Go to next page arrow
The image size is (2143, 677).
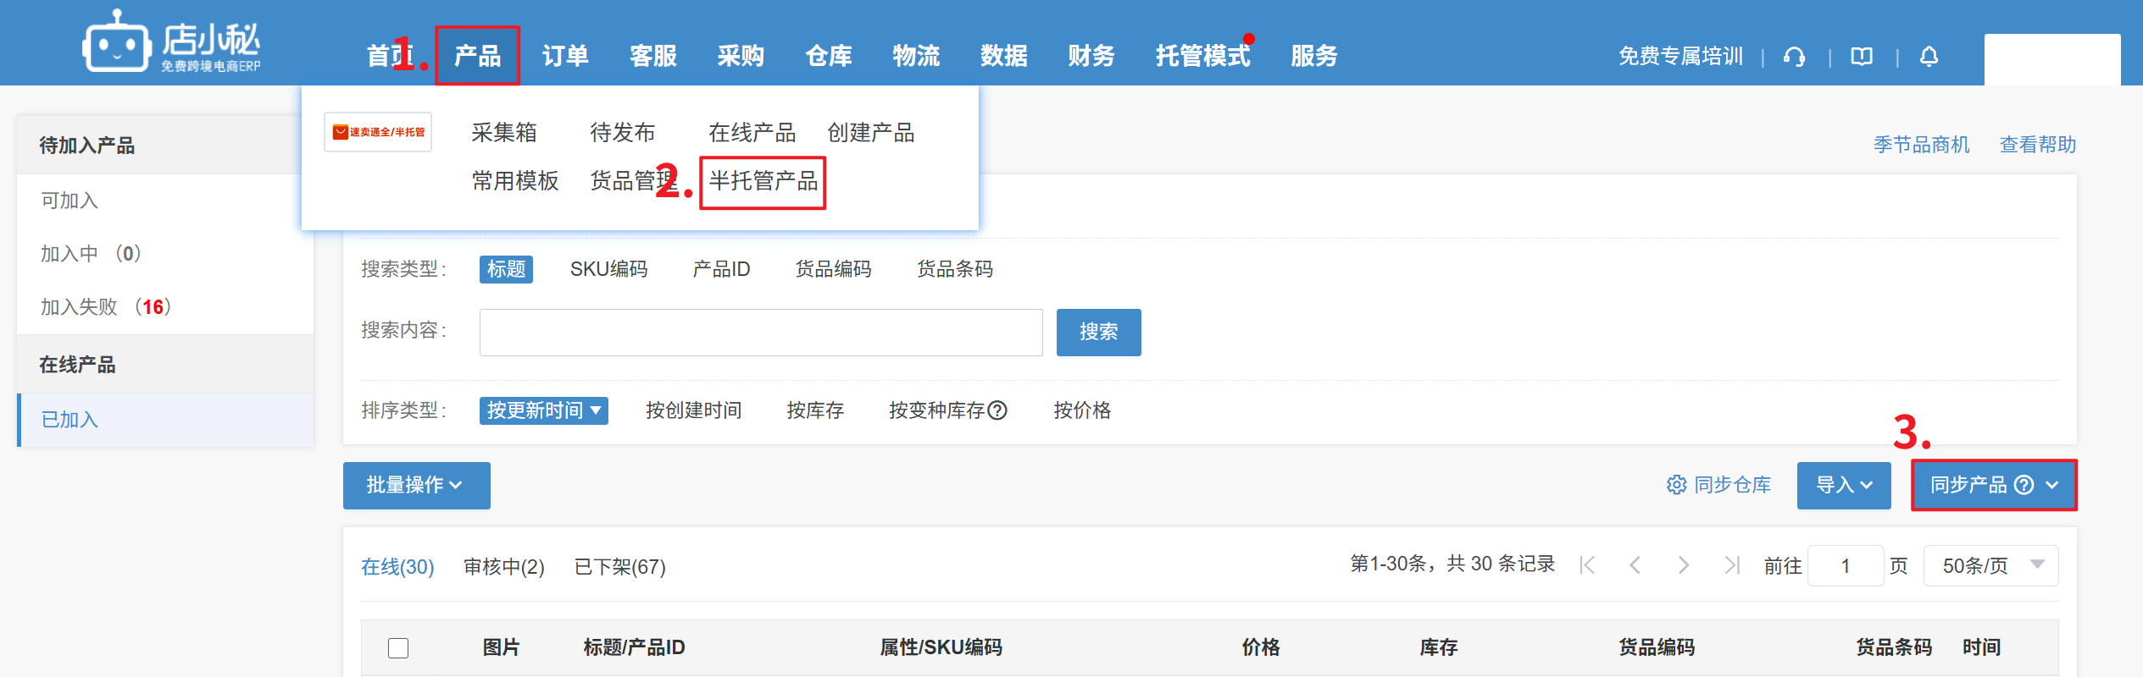click(1683, 565)
